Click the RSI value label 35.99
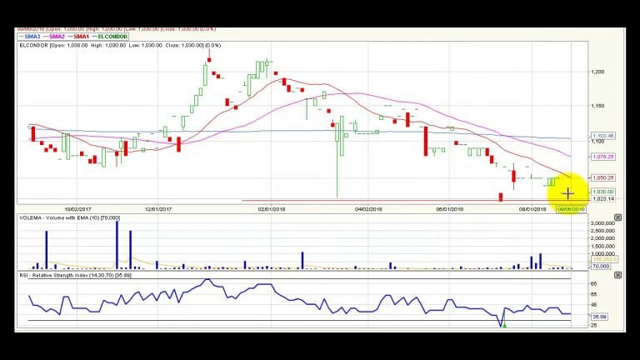This screenshot has height=360, width=640. pyautogui.click(x=599, y=317)
